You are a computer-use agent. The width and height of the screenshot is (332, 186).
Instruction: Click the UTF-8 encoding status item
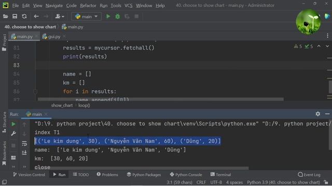216,182
